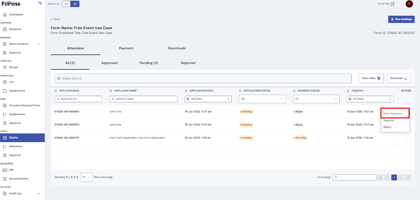Collapse the sidebar using the hamburger icon

tap(40, 3)
